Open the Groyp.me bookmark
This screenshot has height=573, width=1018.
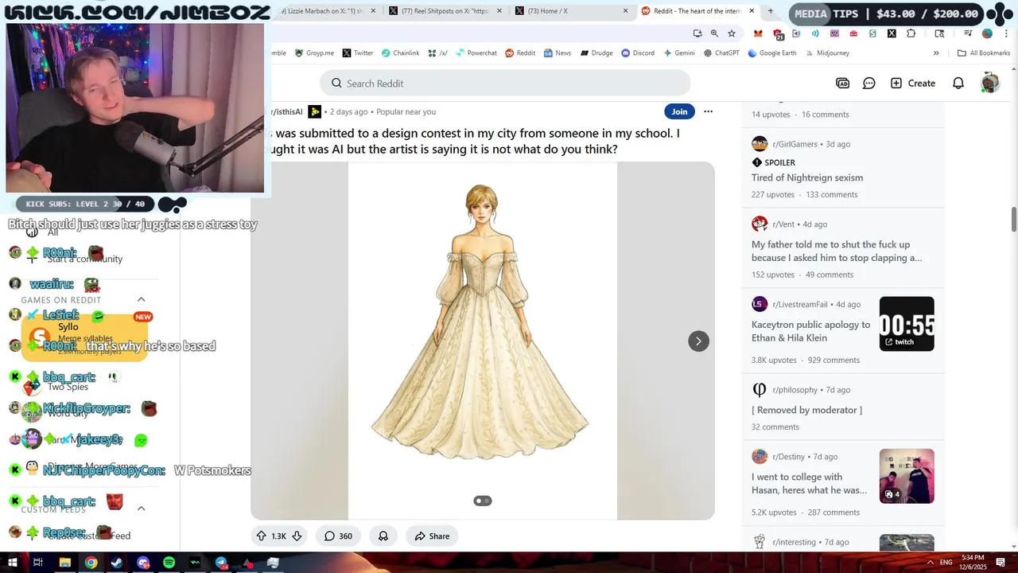pos(314,53)
